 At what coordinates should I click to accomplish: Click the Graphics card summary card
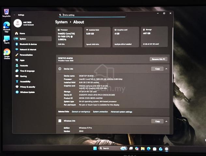pos(126,37)
